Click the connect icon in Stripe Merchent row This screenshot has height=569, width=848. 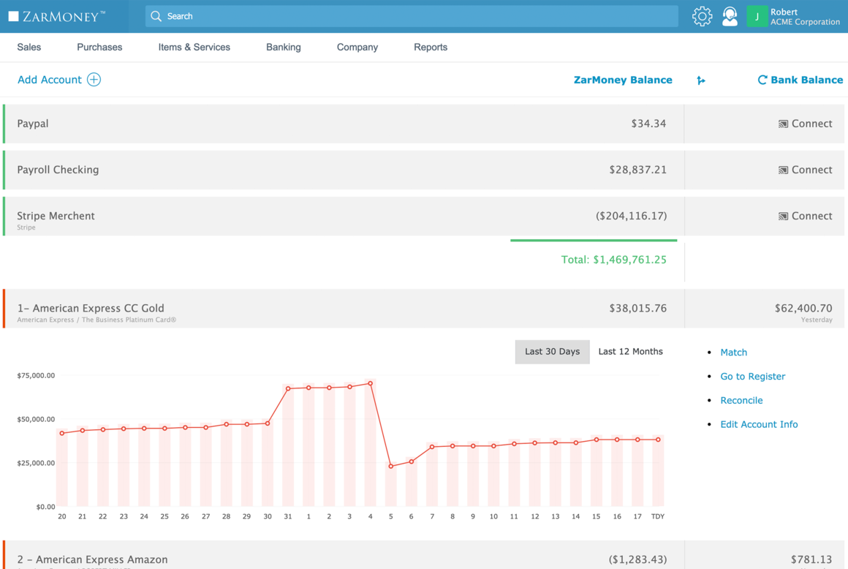click(783, 216)
